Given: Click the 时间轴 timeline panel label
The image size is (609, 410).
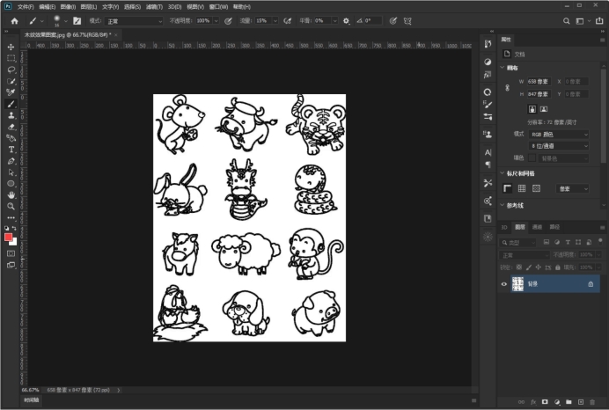Looking at the screenshot, I should (32, 400).
